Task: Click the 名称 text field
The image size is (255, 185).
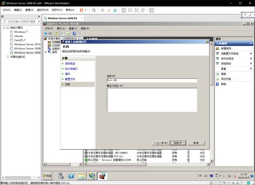Action: click(x=152, y=80)
